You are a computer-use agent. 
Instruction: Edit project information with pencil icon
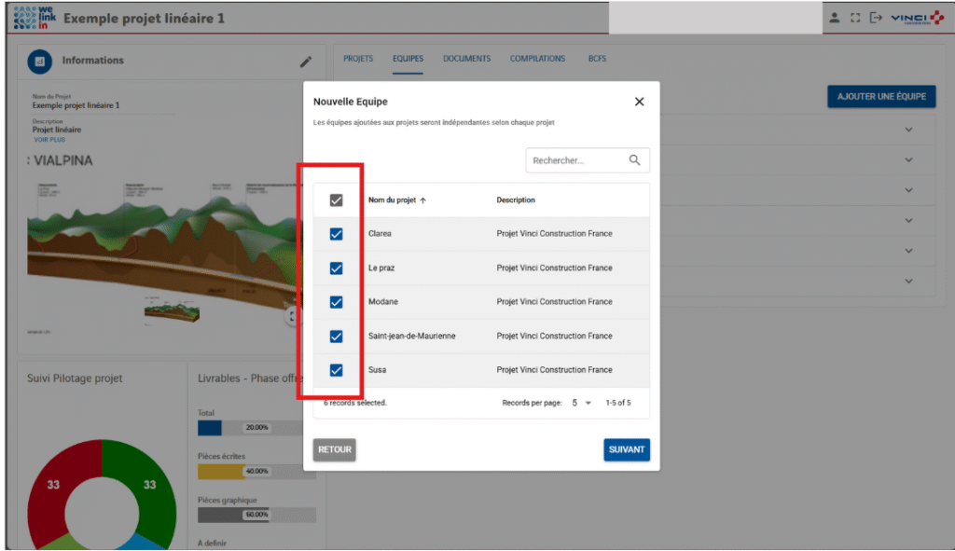pyautogui.click(x=306, y=62)
